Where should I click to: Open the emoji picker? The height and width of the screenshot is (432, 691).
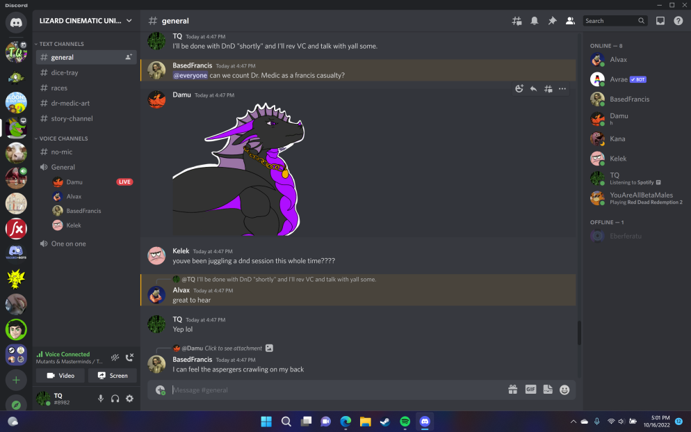564,390
